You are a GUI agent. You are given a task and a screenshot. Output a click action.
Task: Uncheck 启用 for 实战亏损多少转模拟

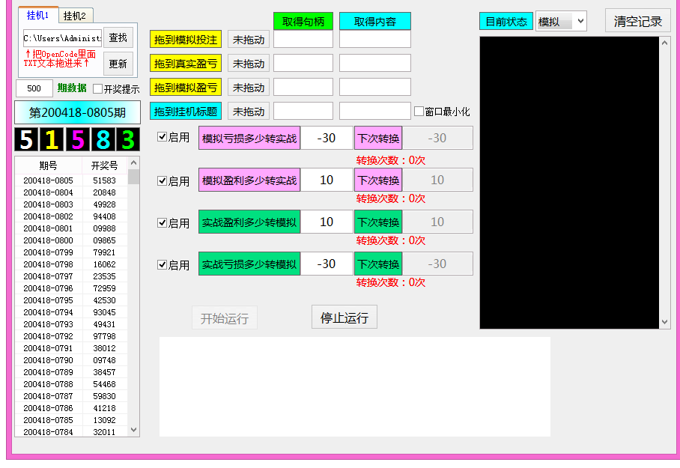click(163, 264)
